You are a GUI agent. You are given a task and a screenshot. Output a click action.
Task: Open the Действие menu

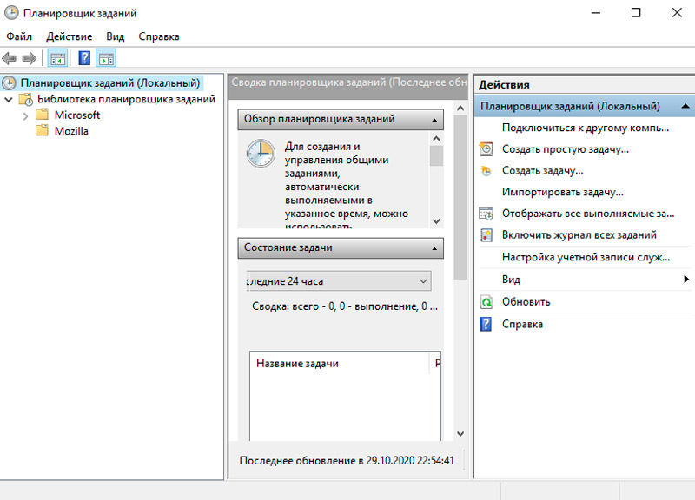tap(69, 36)
